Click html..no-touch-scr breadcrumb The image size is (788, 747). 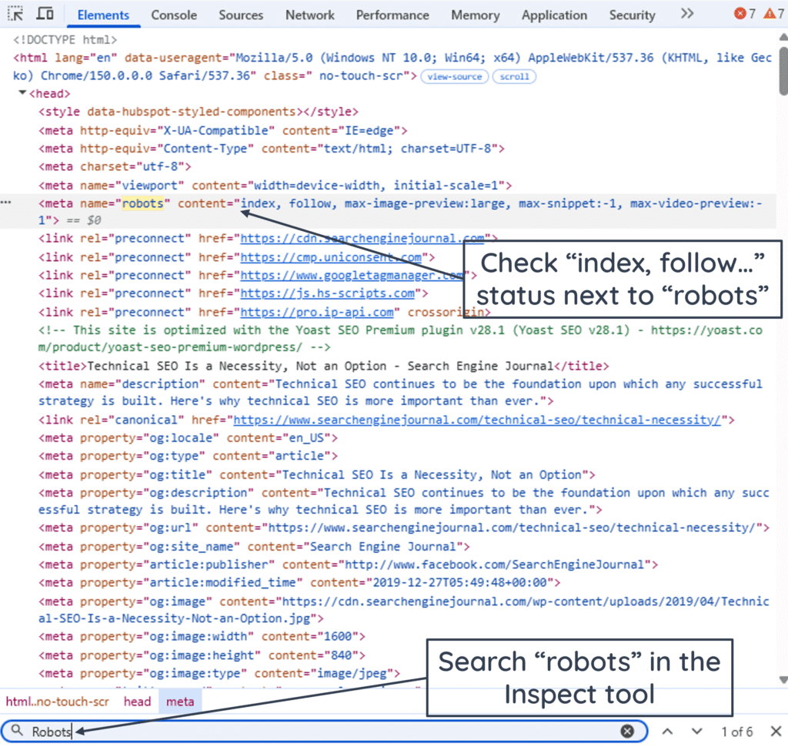(57, 702)
